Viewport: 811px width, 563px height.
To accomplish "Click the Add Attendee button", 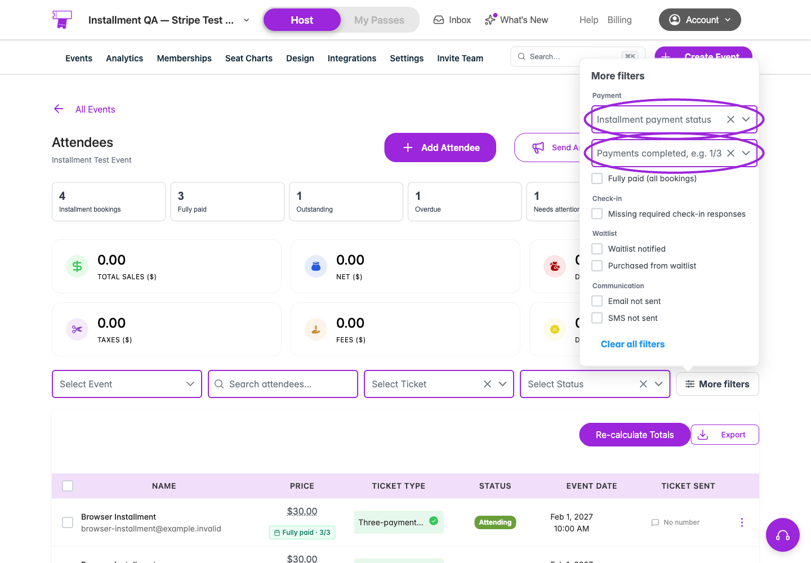I will [x=440, y=148].
